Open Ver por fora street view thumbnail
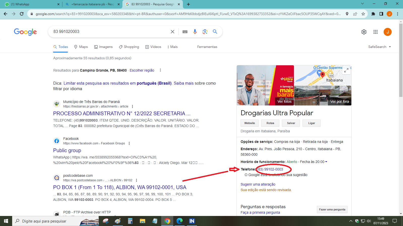This screenshot has height=226, width=403. (x=323, y=96)
